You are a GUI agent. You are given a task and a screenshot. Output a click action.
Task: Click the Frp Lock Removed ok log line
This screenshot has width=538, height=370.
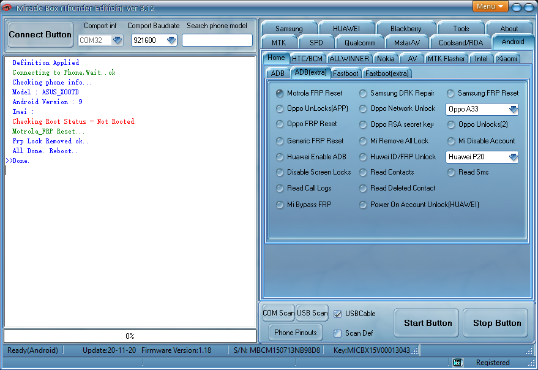pos(50,141)
